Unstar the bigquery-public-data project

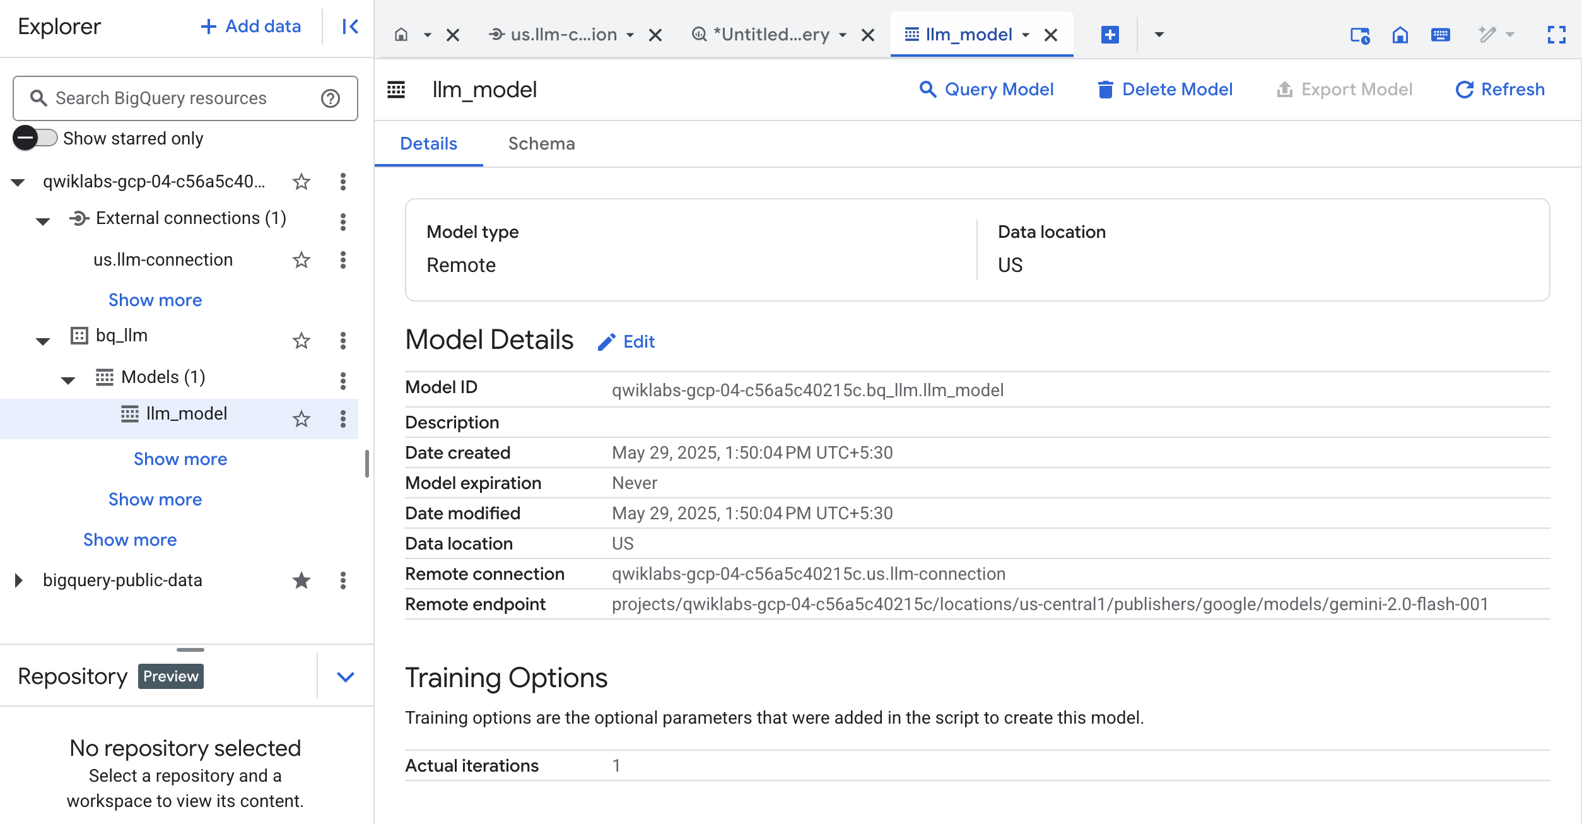coord(302,580)
